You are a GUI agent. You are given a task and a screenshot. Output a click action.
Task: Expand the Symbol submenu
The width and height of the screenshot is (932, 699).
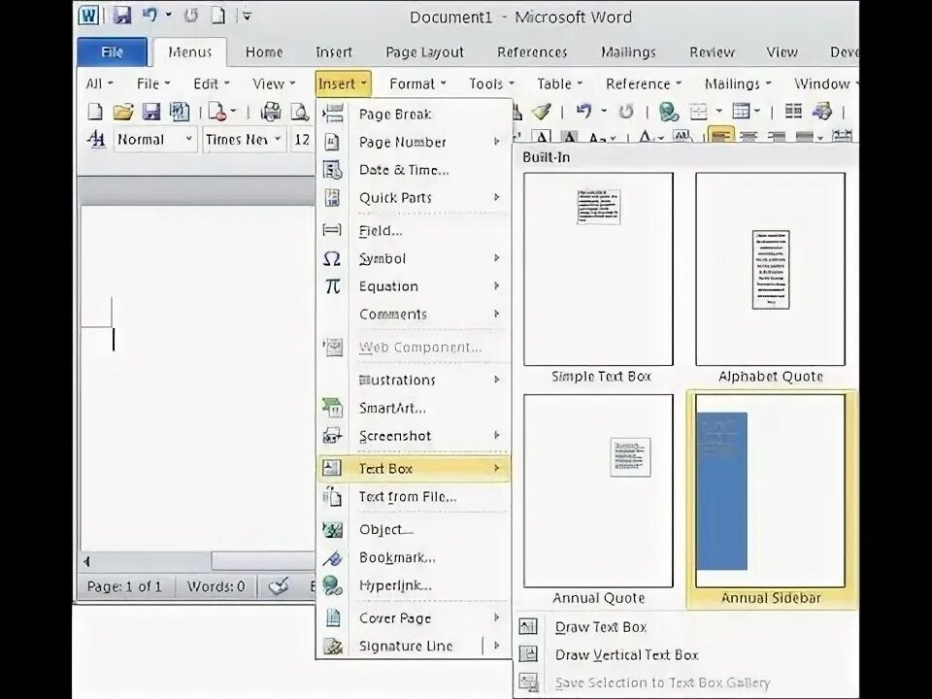(x=414, y=258)
